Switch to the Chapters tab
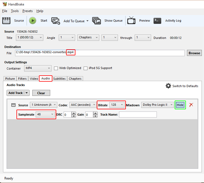Image resolution: width=204 pixels, height=183 pixels. coord(75,79)
